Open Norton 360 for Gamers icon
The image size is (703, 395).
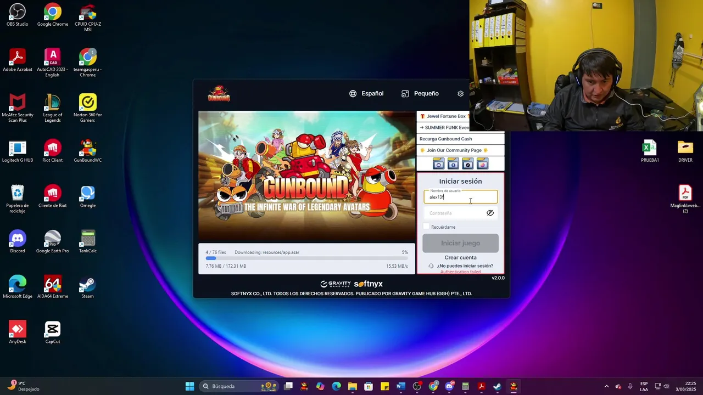click(88, 108)
